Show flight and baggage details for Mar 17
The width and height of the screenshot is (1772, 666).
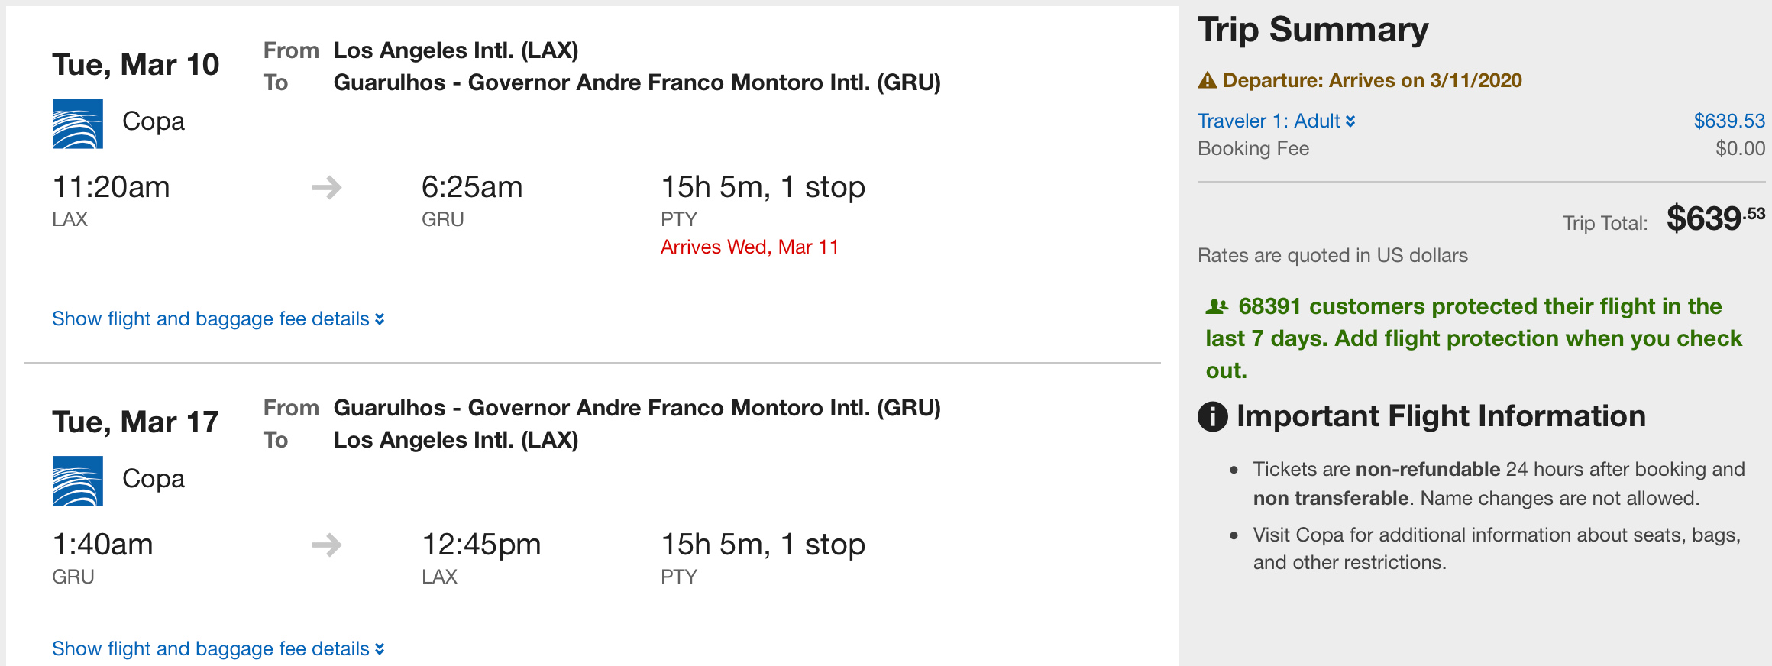point(218,648)
